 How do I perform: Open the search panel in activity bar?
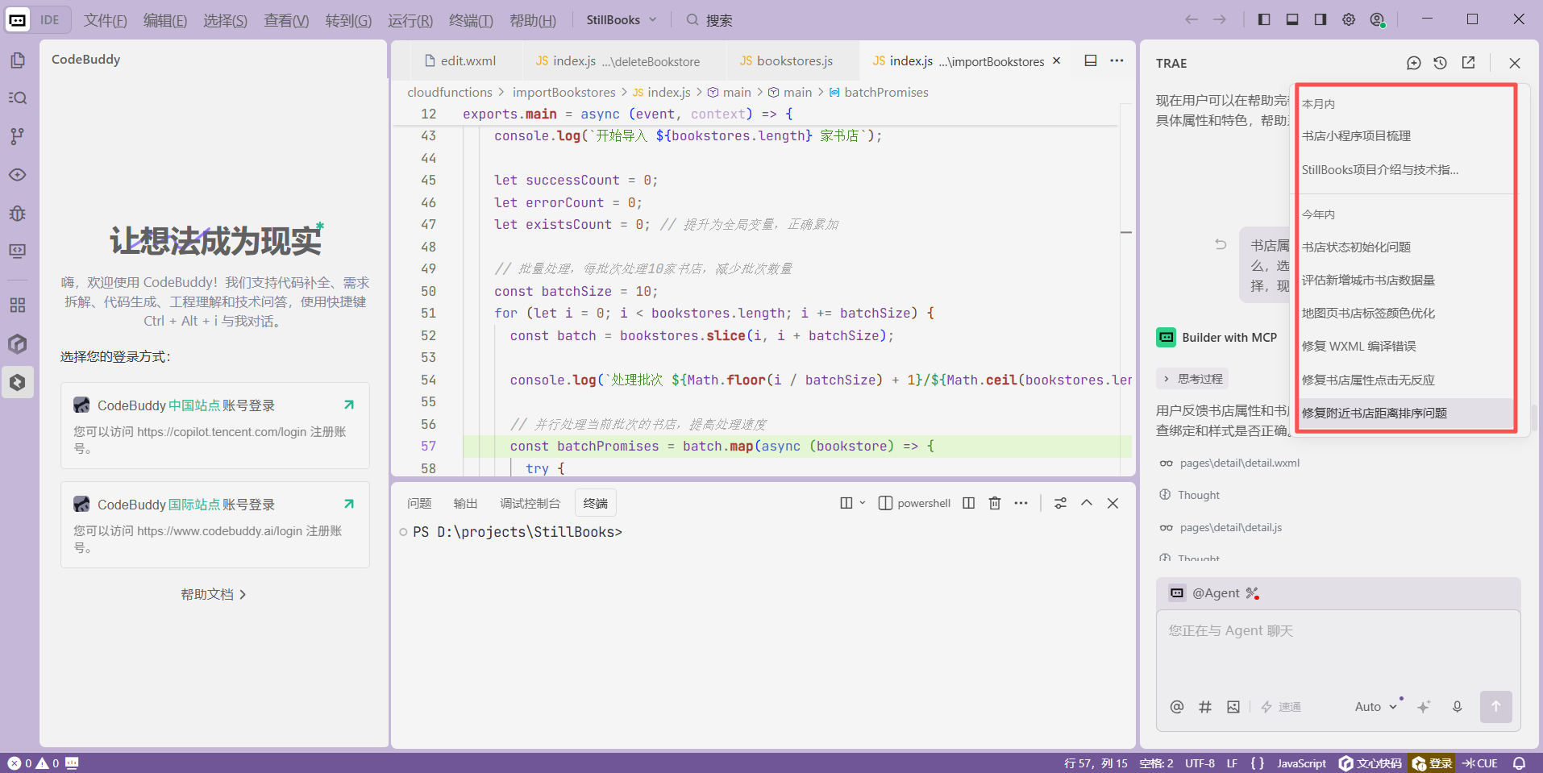(x=18, y=98)
